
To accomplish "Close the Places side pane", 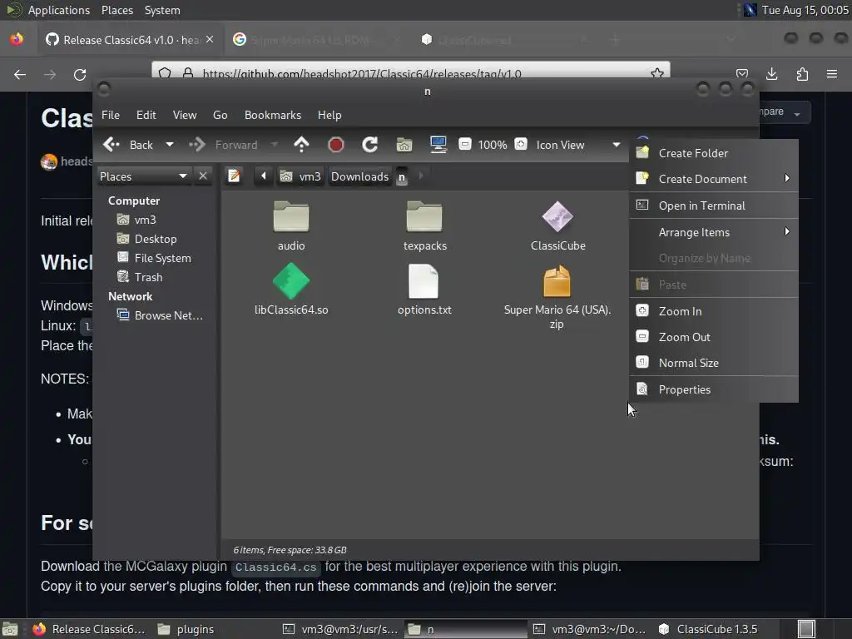I will click(x=203, y=176).
